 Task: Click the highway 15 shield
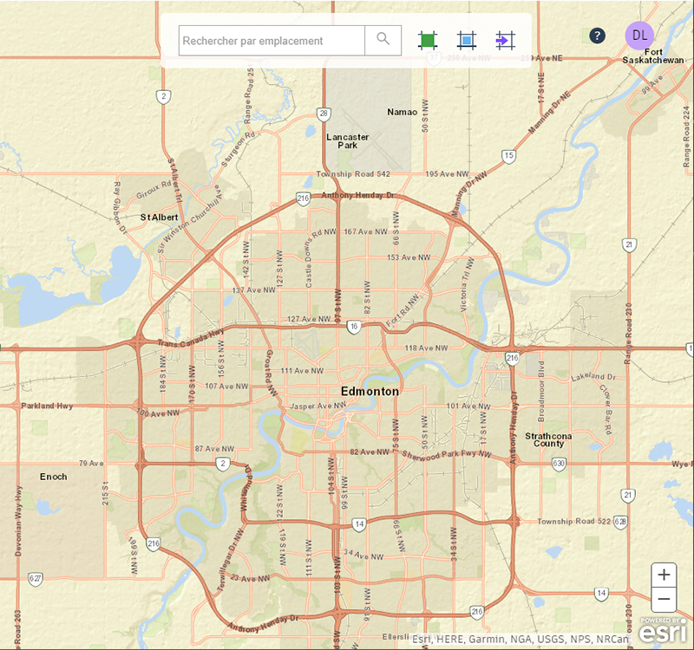click(x=509, y=156)
